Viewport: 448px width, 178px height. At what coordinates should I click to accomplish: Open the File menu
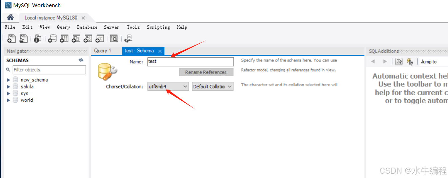[10, 27]
